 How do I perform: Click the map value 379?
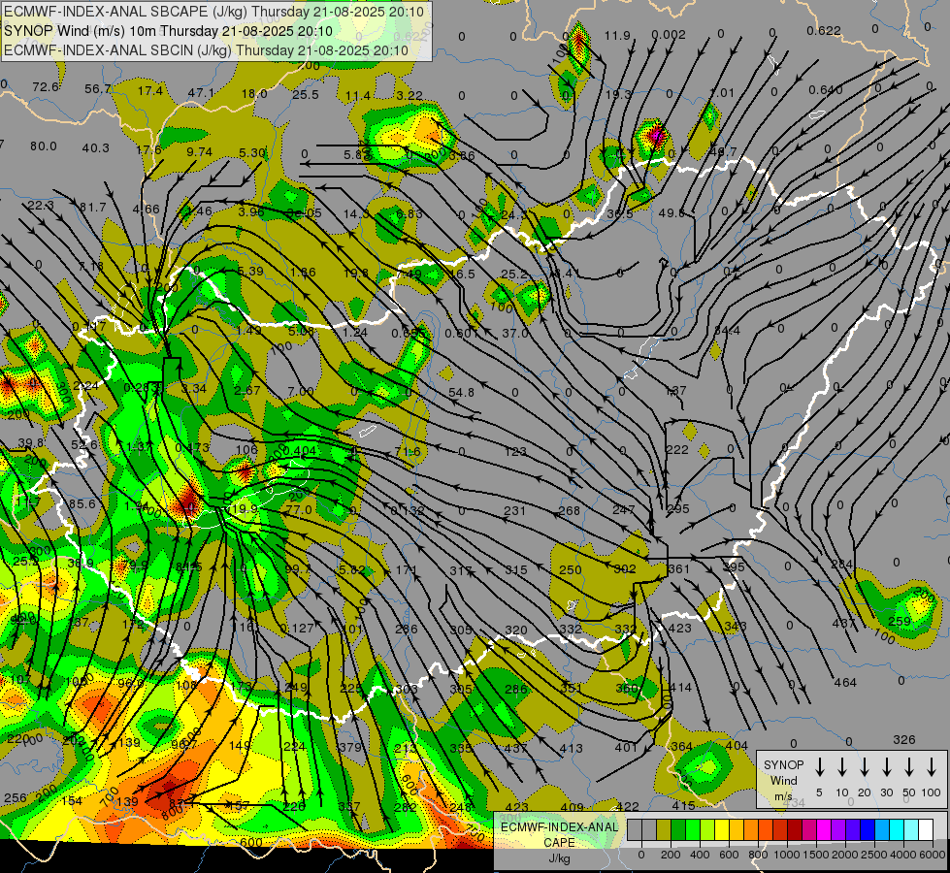click(x=350, y=748)
